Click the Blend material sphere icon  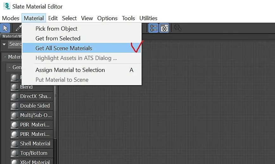(15, 87)
